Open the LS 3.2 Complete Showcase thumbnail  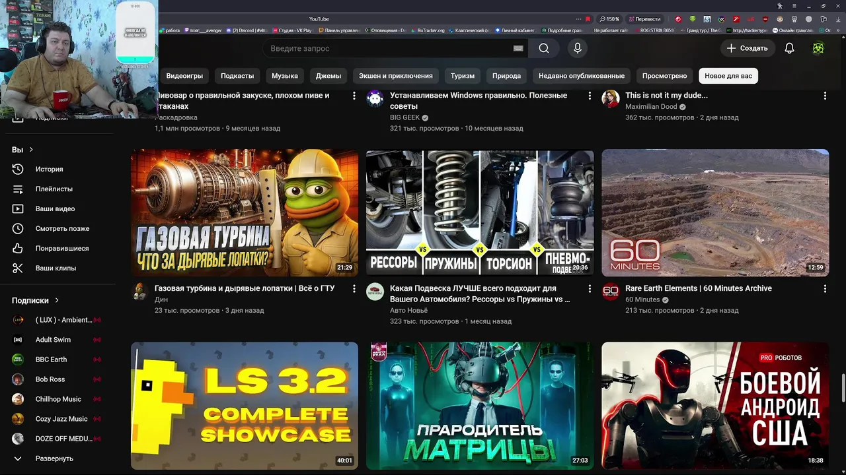[x=245, y=406]
